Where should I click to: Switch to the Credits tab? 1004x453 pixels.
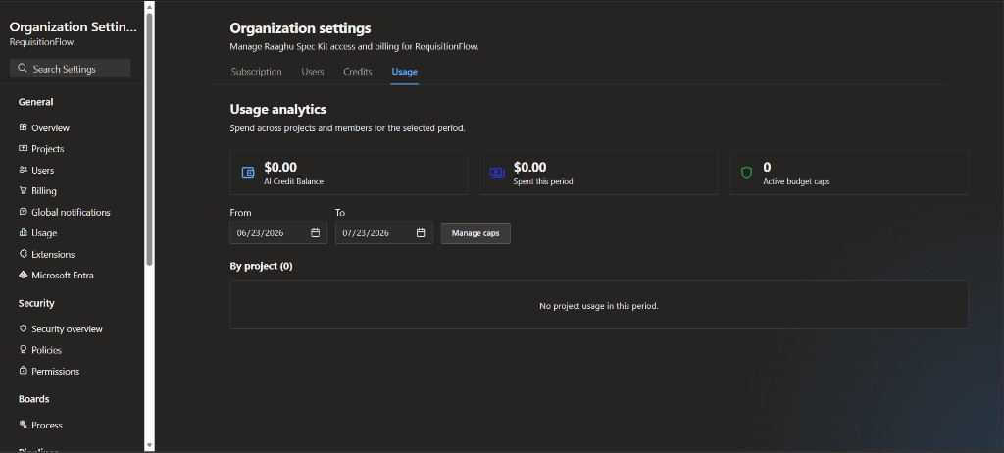[x=357, y=72]
